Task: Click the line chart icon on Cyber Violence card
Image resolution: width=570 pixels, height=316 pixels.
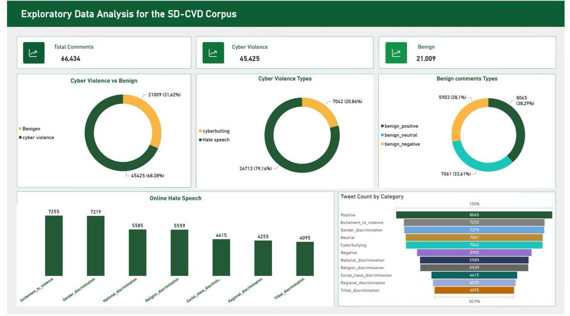Action: coord(214,52)
